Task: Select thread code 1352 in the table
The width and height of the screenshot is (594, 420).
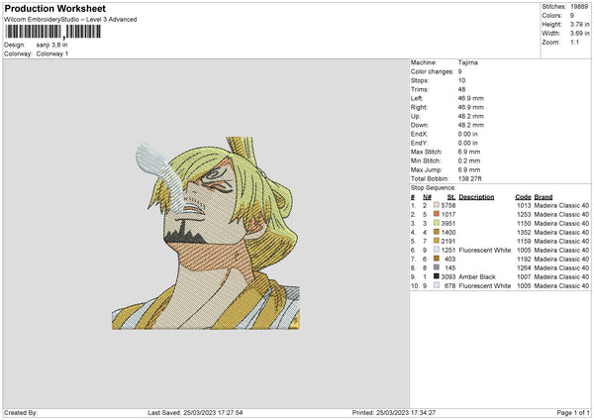Action: 524,233
